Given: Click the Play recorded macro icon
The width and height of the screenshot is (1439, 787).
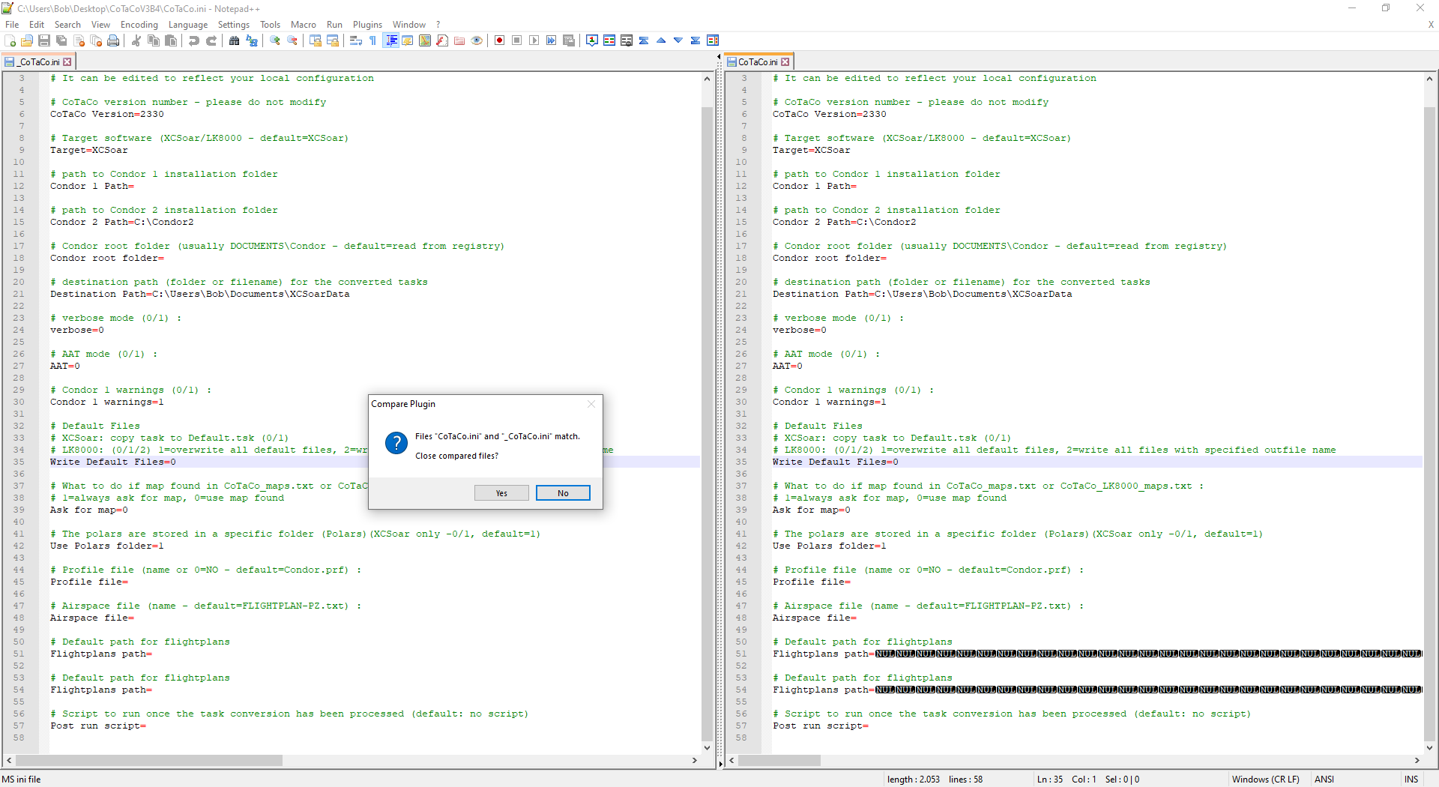Looking at the screenshot, I should tap(534, 40).
